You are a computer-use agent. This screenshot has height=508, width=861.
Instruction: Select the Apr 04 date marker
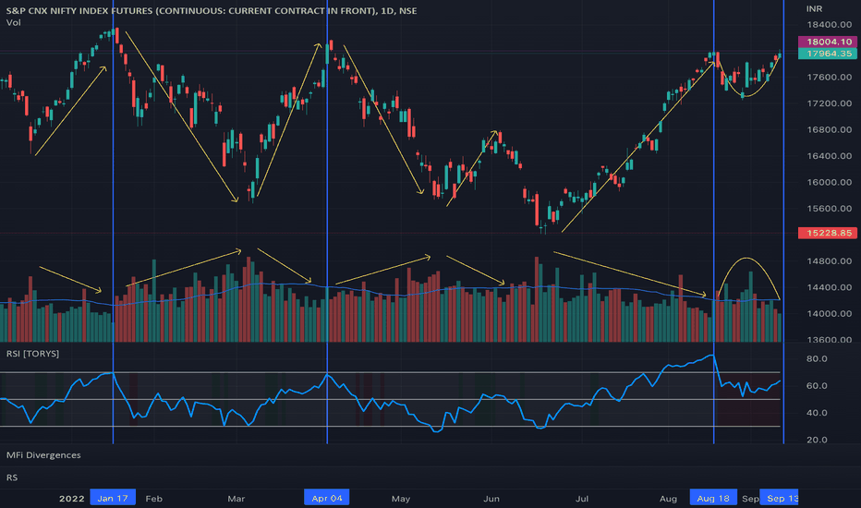[327, 498]
